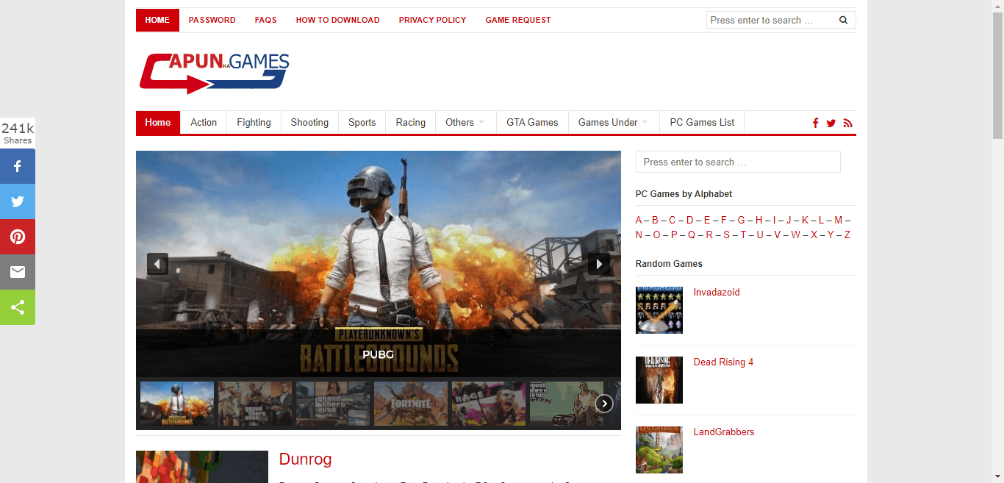
Task: Open the green general share button
Action: point(18,307)
